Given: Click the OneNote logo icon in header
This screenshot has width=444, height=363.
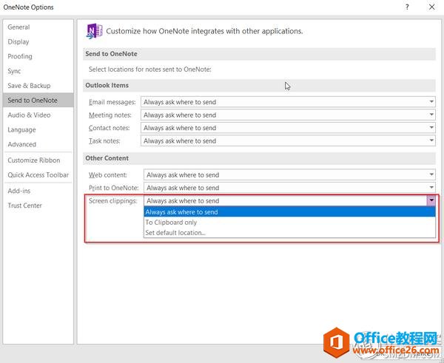Looking at the screenshot, I should point(95,31).
